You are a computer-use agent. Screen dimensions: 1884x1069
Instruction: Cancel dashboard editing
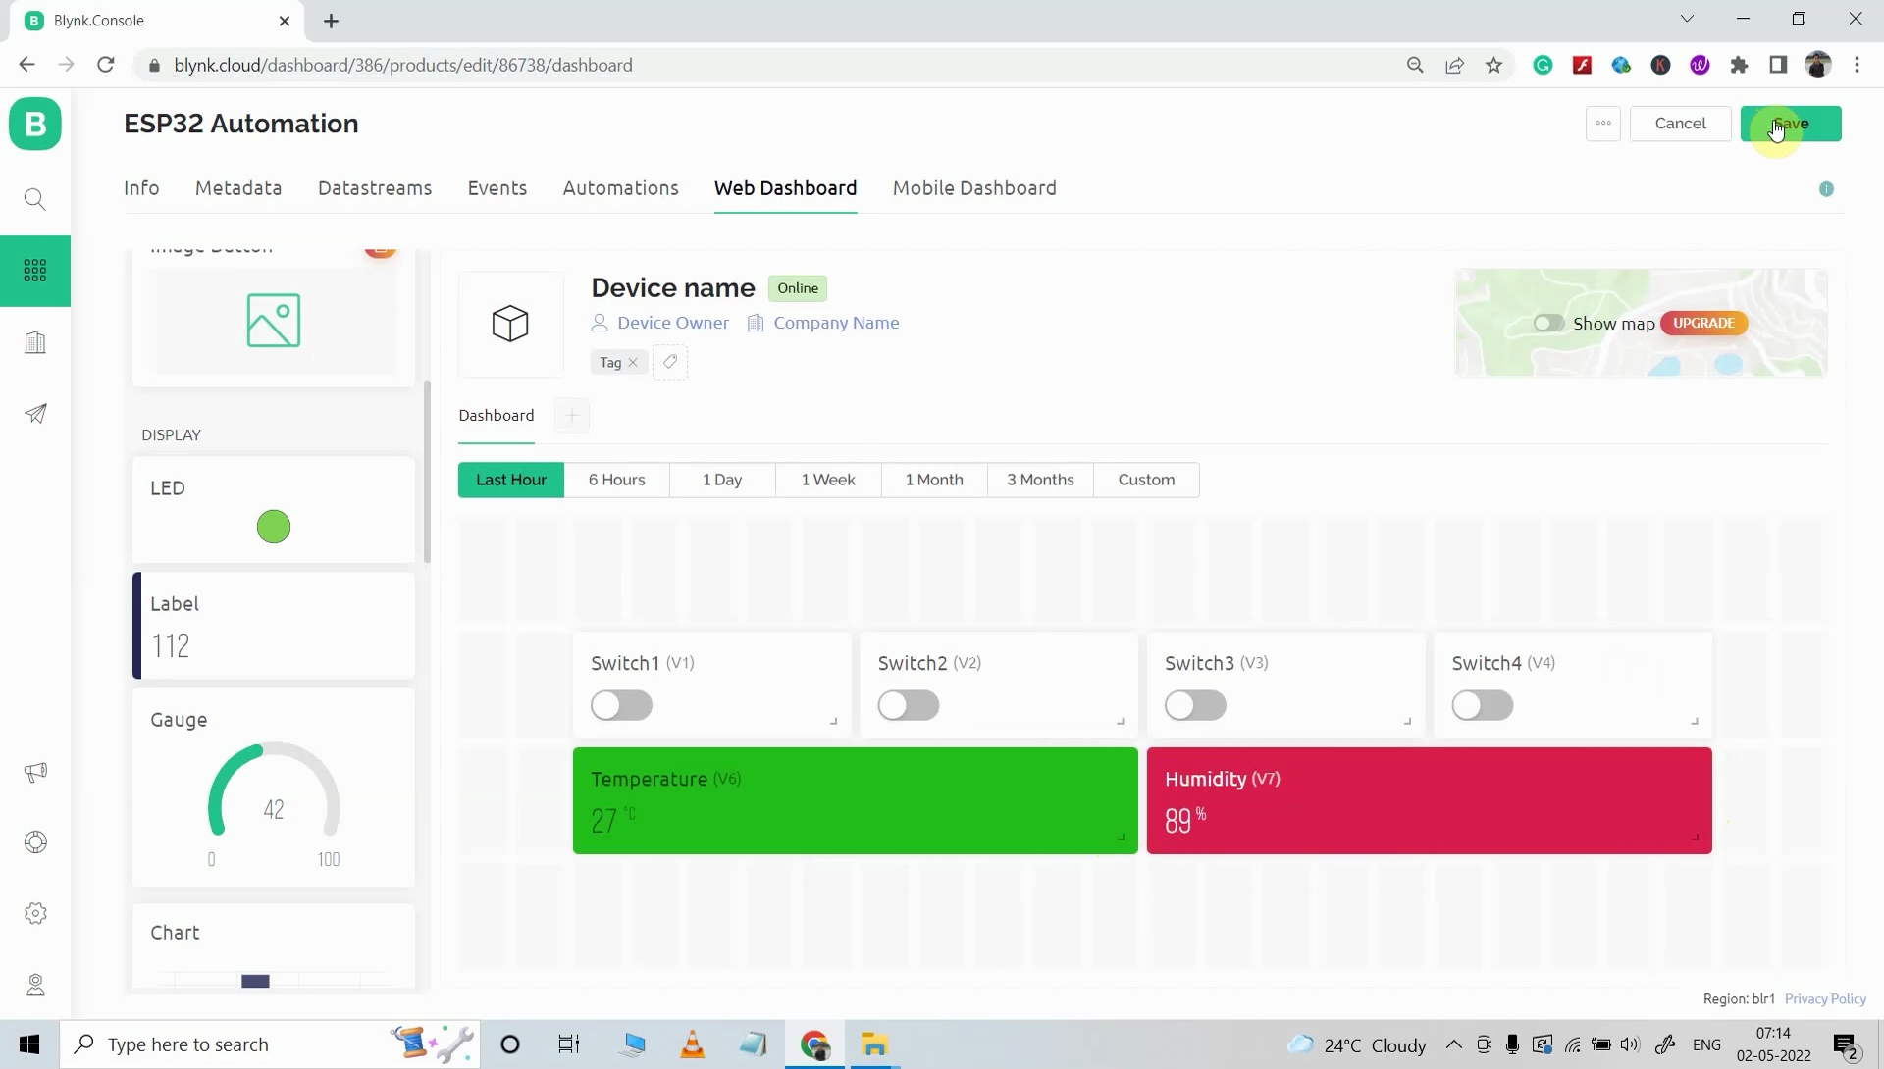coord(1680,124)
